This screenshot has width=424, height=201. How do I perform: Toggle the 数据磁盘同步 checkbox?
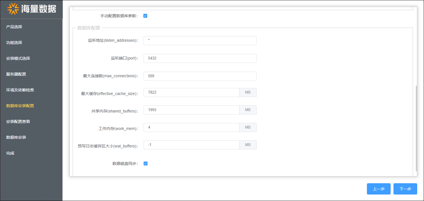pos(146,164)
